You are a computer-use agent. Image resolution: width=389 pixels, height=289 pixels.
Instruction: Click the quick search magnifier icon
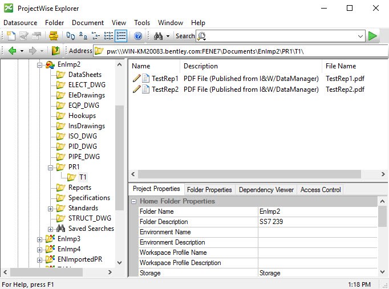(202, 36)
